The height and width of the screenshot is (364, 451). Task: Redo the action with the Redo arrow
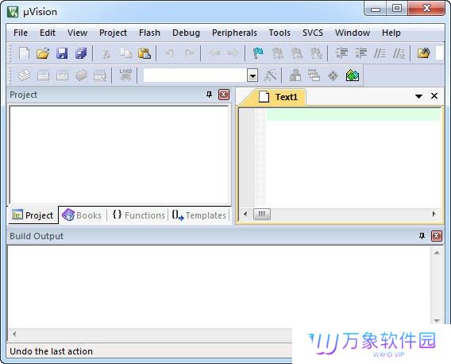(x=189, y=53)
